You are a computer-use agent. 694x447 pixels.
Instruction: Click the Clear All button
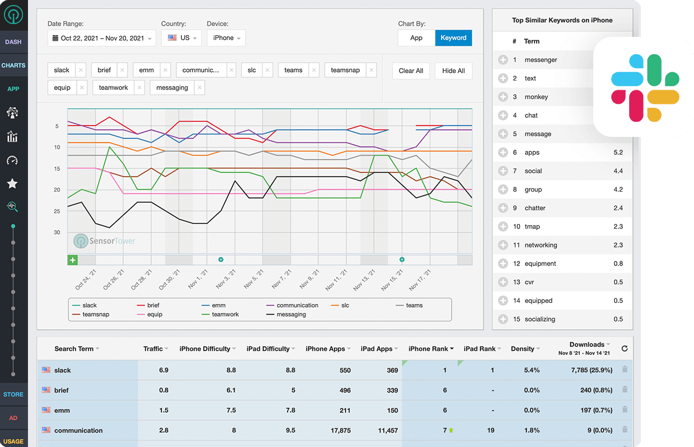click(411, 71)
